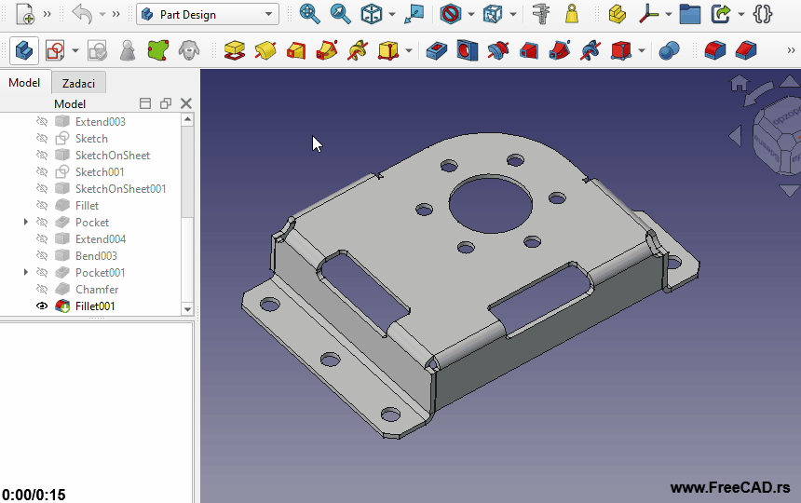Viewport: 801px width, 503px height.
Task: Click Fit all view icon
Action: (x=309, y=14)
